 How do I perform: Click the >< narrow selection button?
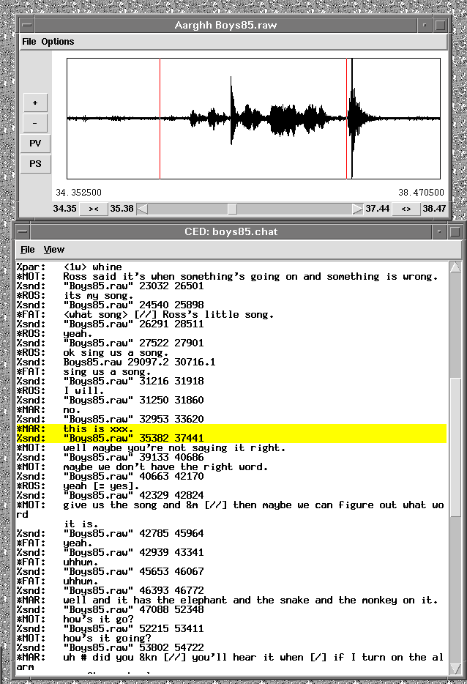click(x=94, y=209)
